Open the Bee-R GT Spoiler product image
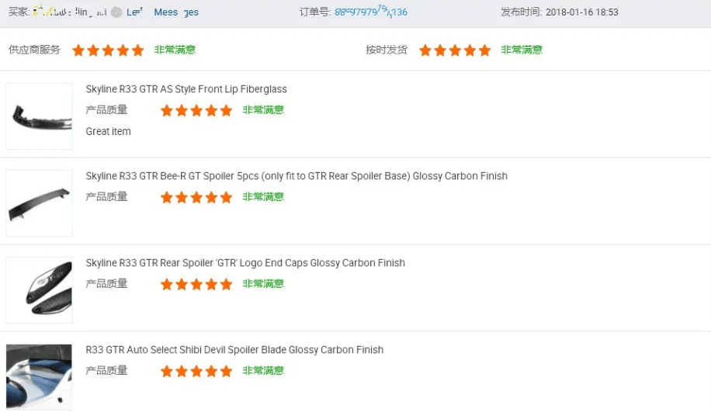The image size is (711, 412). [x=39, y=203]
